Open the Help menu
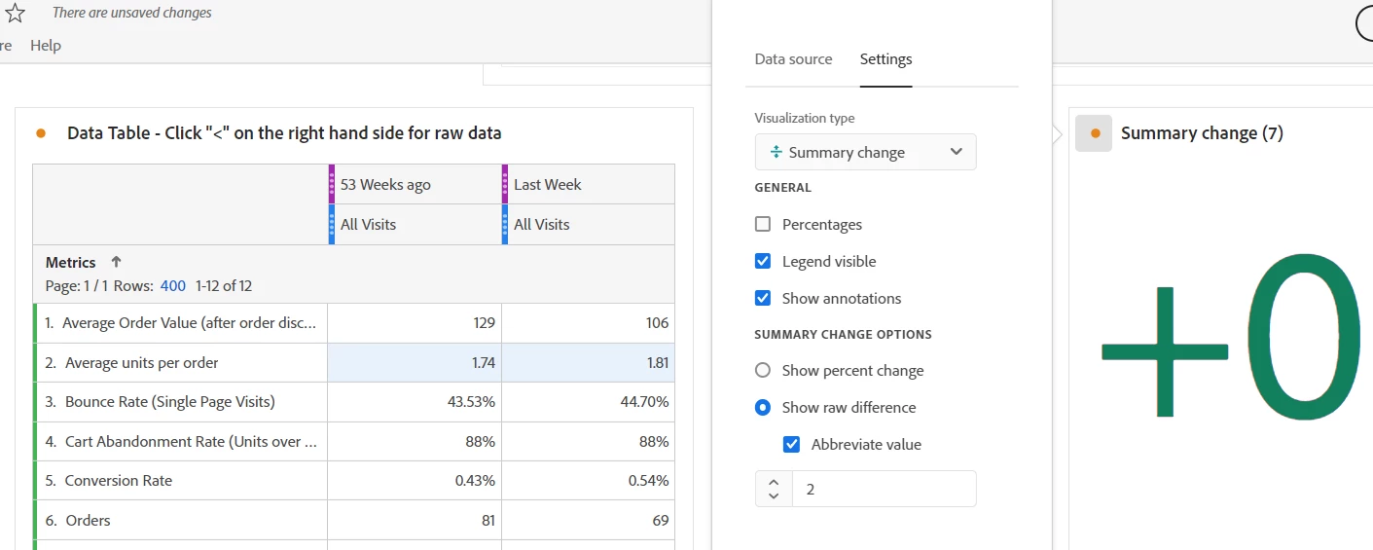 click(46, 45)
